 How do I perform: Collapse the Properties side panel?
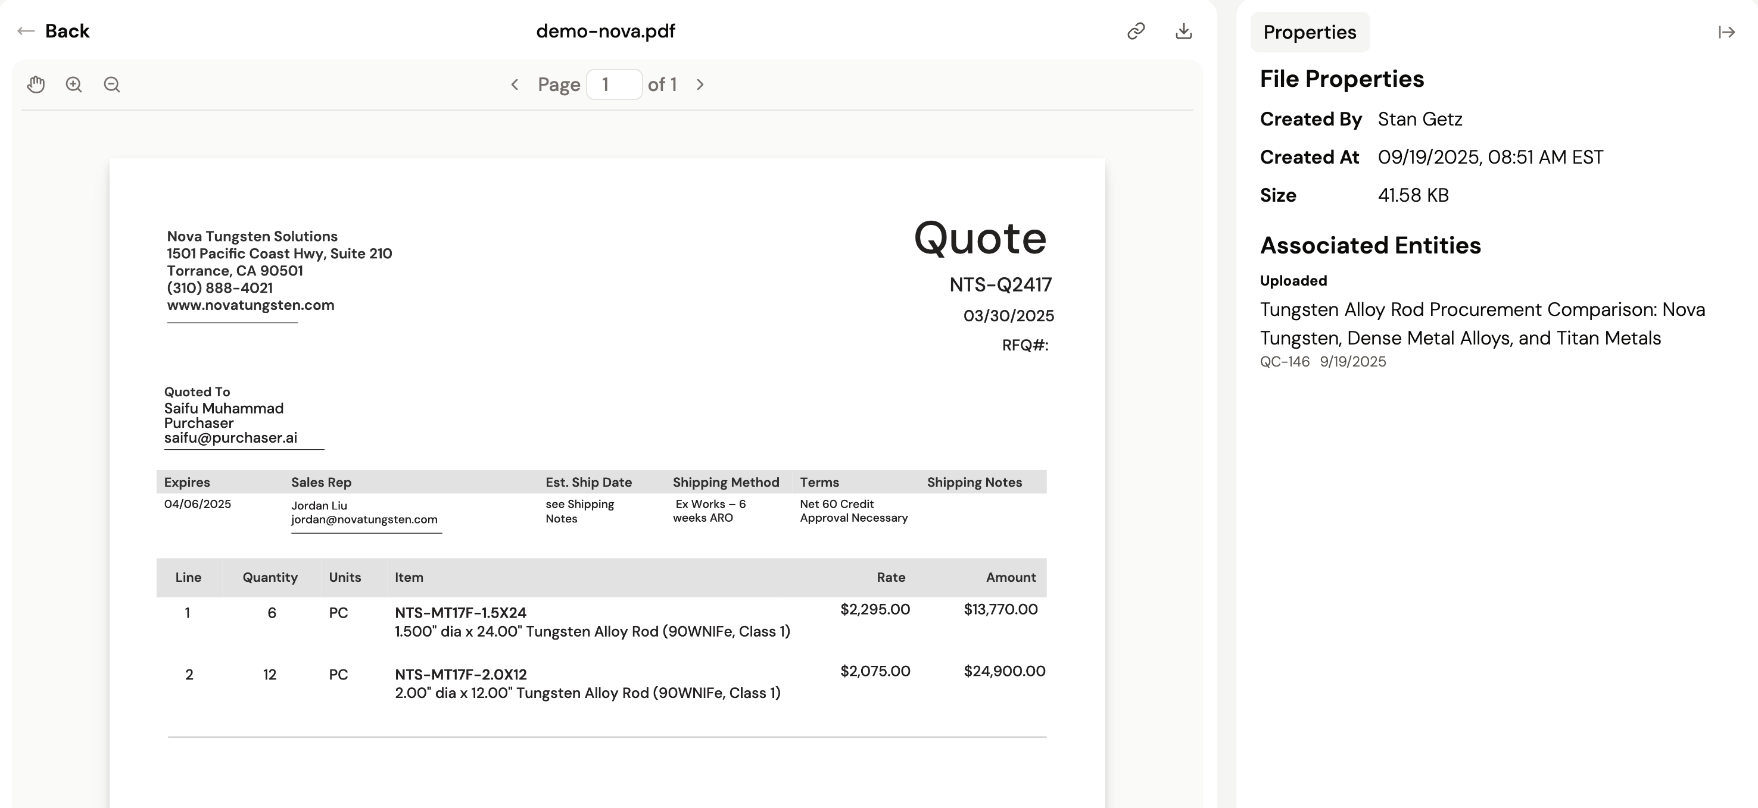tap(1726, 32)
